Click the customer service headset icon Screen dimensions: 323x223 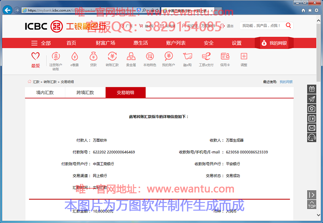point(312,137)
